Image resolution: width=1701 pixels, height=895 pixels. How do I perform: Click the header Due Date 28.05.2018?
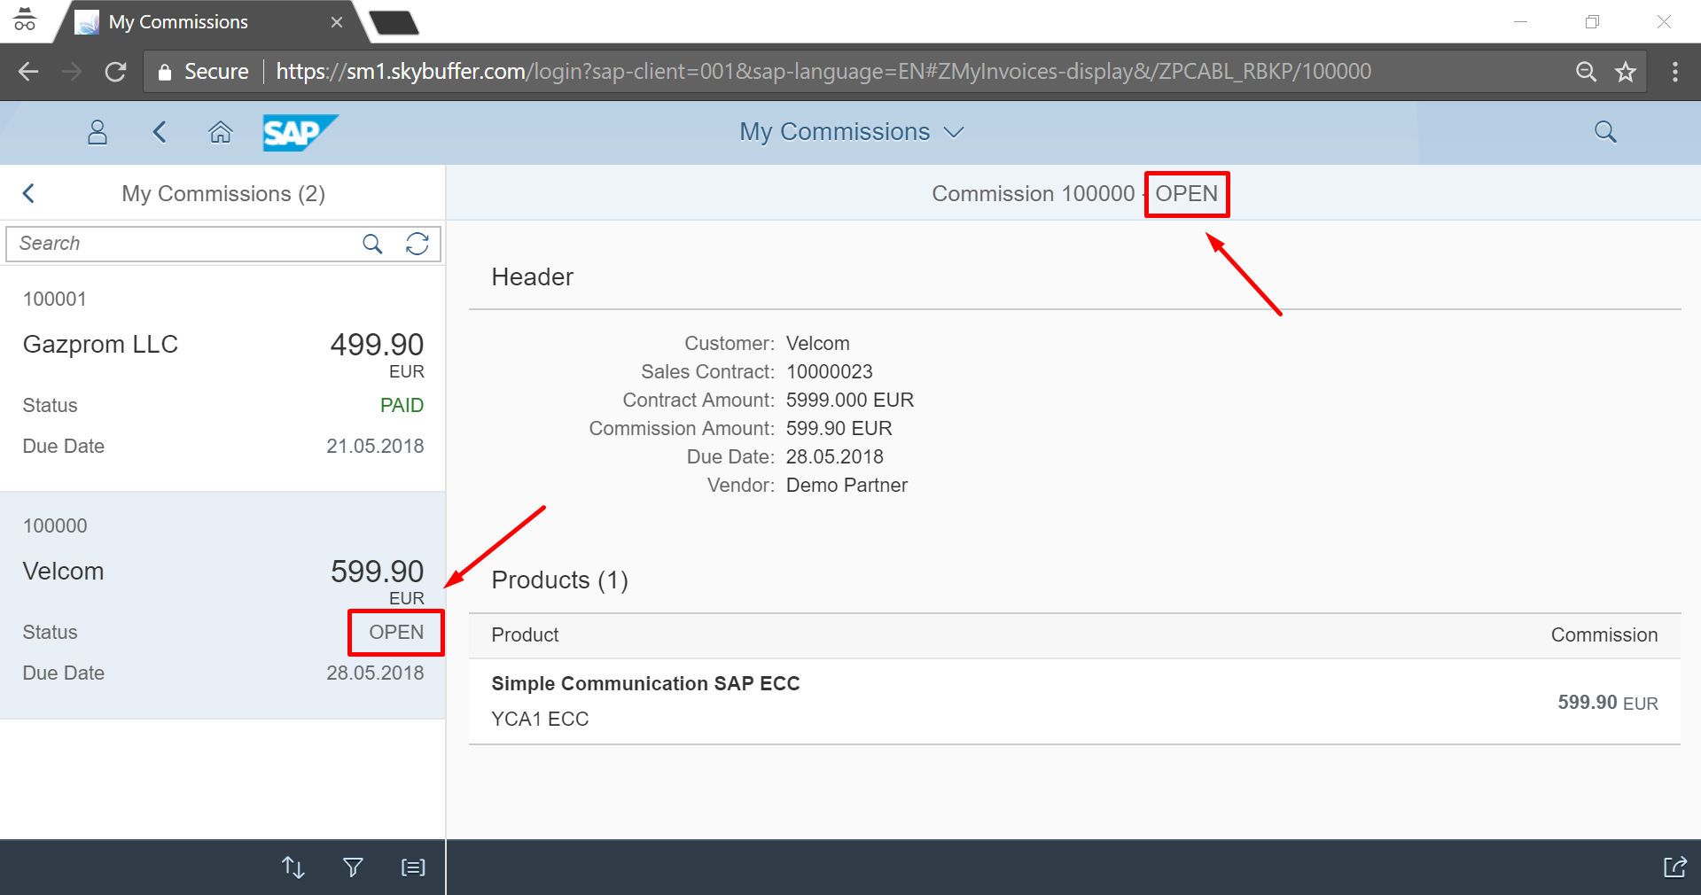tap(835, 457)
